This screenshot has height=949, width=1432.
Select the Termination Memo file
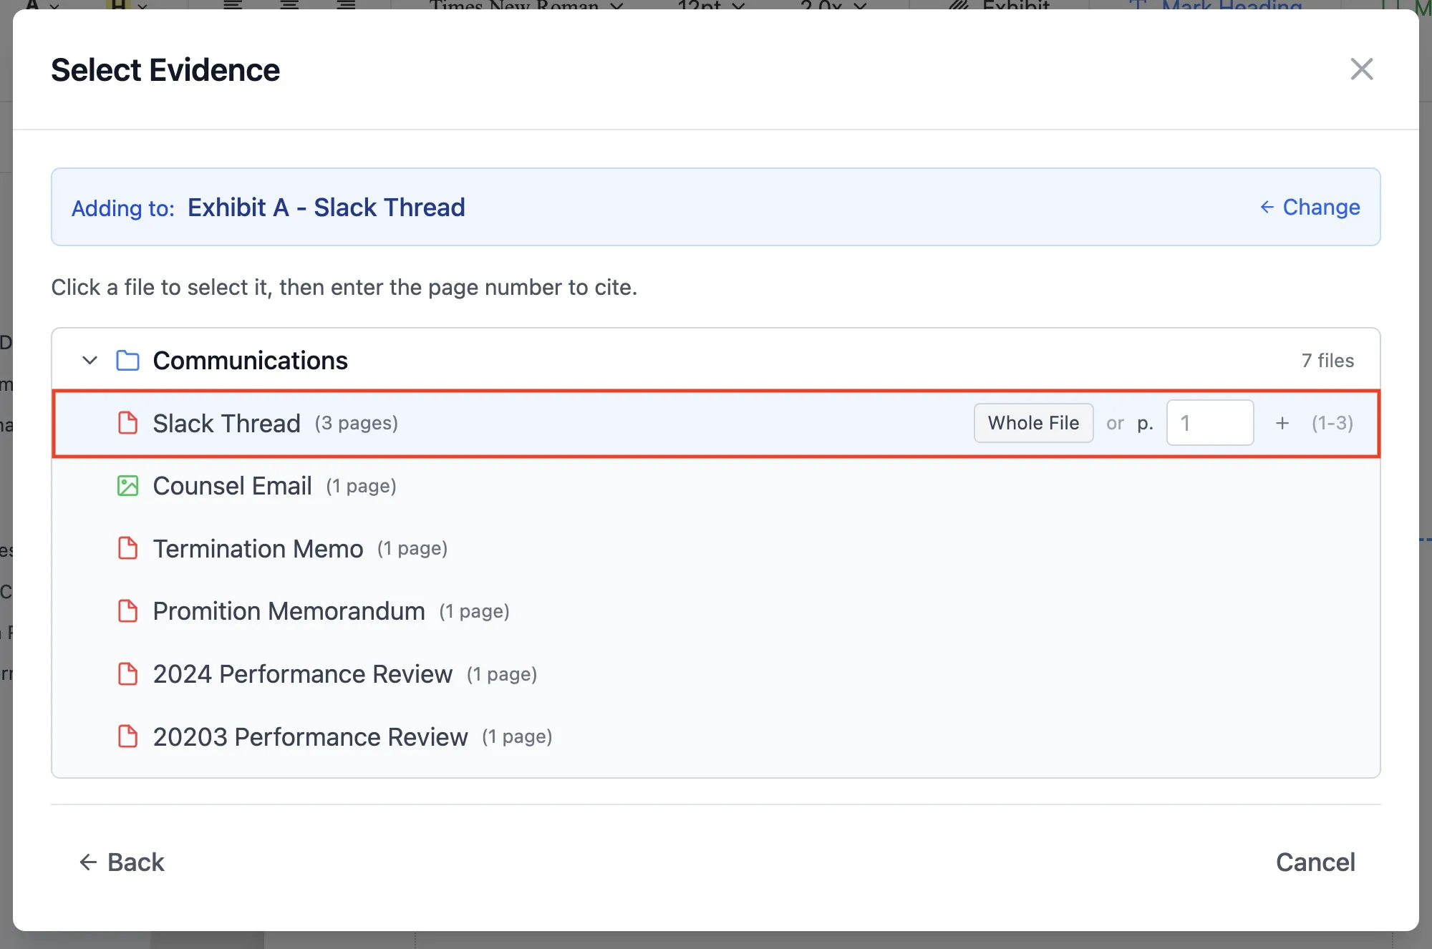(x=716, y=549)
